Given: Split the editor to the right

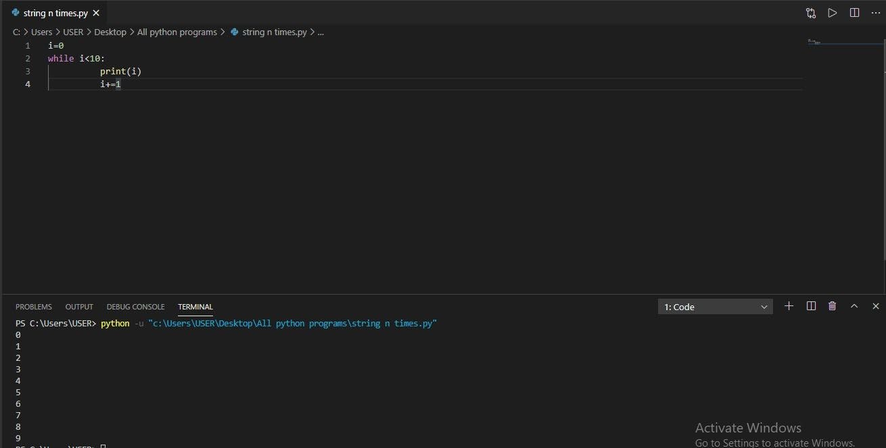Looking at the screenshot, I should pyautogui.click(x=854, y=13).
